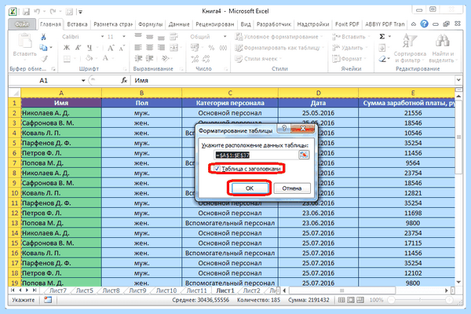Click the next sheet navigation arrow

[27, 290]
